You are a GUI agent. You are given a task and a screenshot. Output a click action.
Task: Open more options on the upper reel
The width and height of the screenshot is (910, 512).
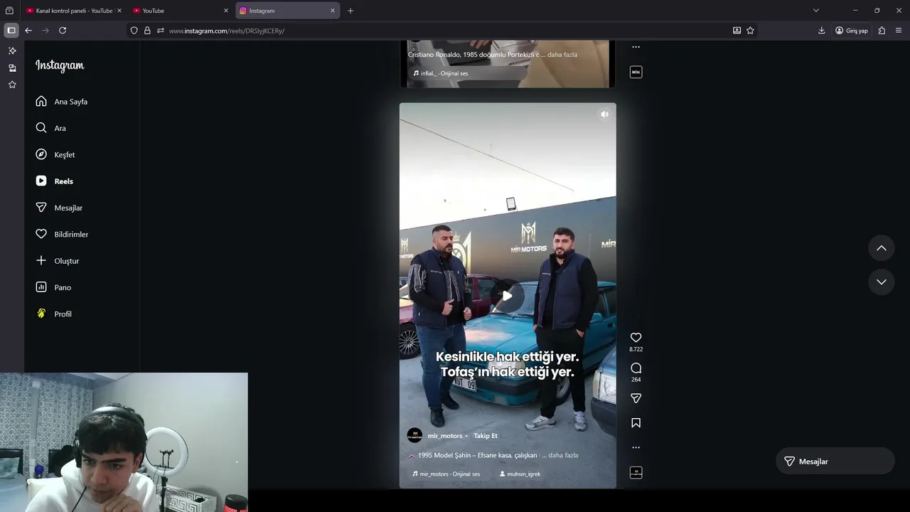tap(636, 47)
